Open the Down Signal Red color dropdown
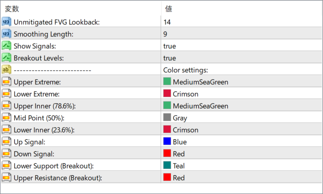Viewport: 323px width, 194px height. [x=242, y=154]
